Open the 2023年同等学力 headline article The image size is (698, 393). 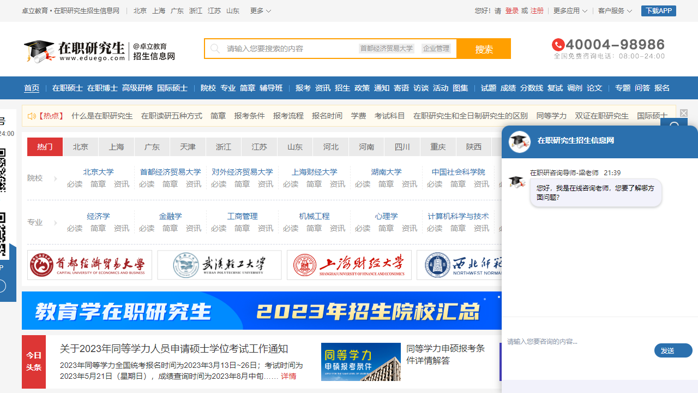coord(174,349)
